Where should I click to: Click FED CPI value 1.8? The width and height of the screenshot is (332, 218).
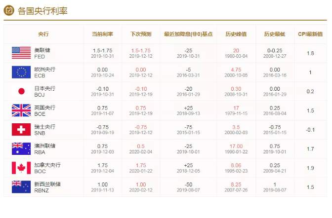coord(310,53)
